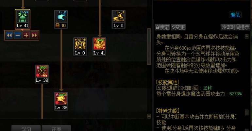This screenshot has height=131, width=252.
Task: Click the 魔法 magic type label
Action: click(235, 15)
